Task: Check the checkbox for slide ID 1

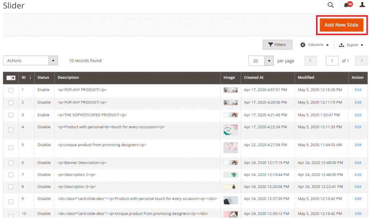Action: tap(10, 90)
